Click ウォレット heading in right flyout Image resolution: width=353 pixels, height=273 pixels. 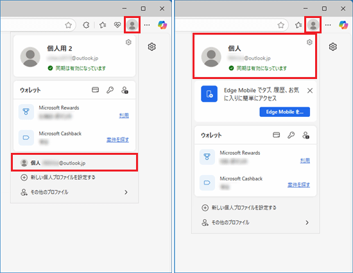tap(211, 135)
